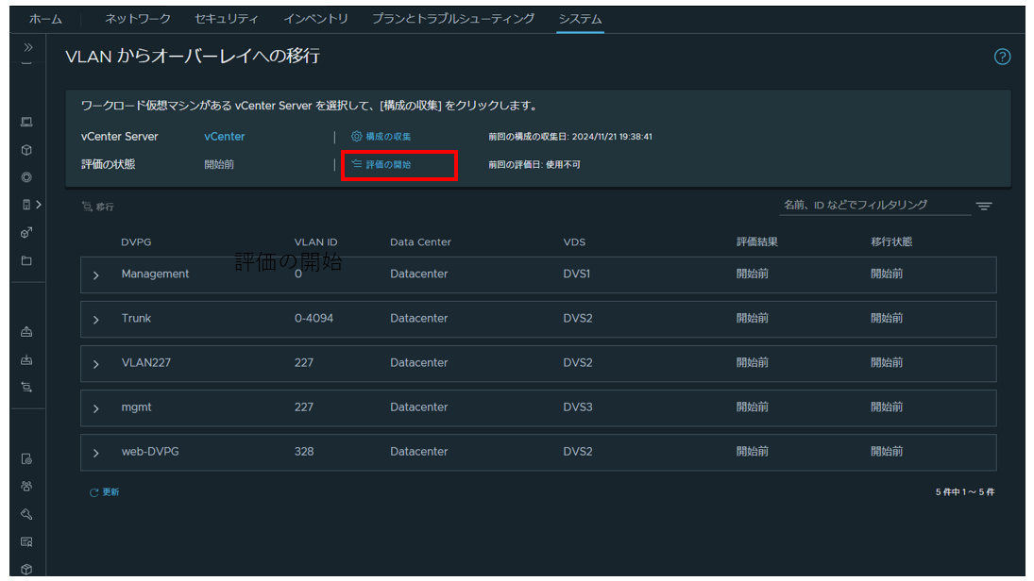Click the 移行状態 column header
The image size is (1034, 581).
click(890, 241)
